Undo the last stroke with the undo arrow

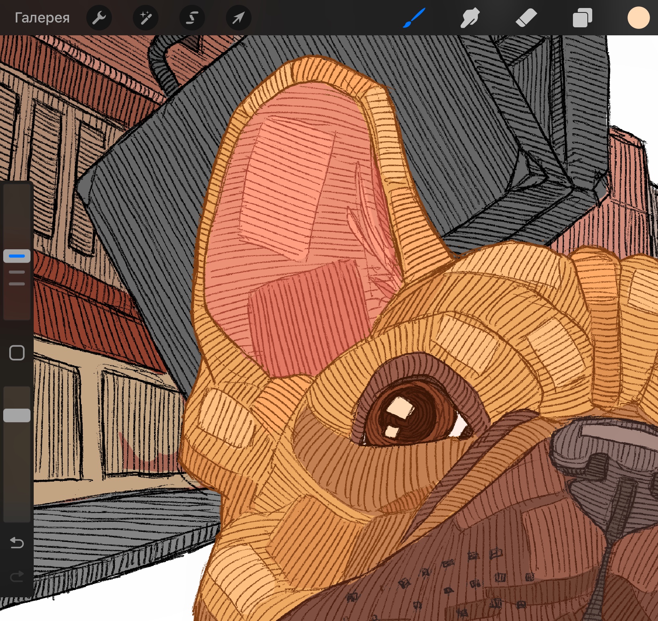[x=17, y=543]
